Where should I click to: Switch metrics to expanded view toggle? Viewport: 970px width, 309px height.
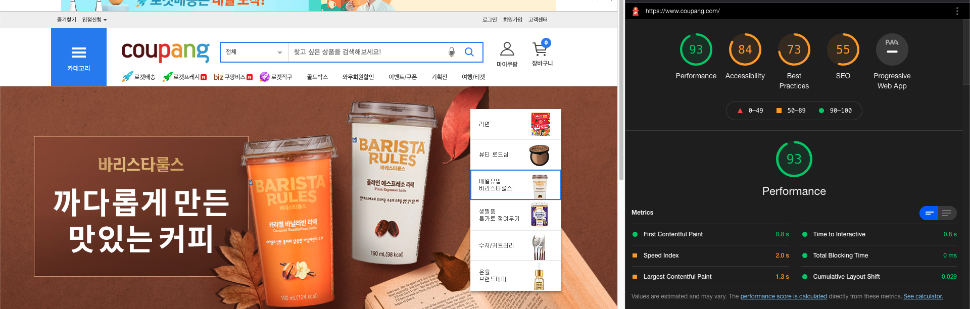pyautogui.click(x=947, y=213)
